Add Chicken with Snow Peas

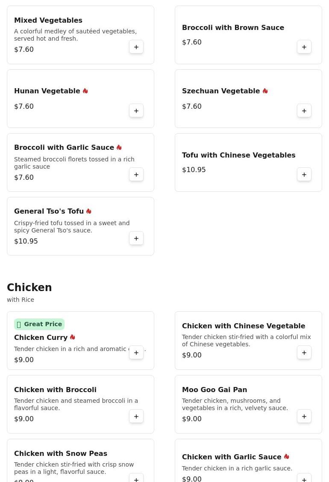click(x=136, y=478)
